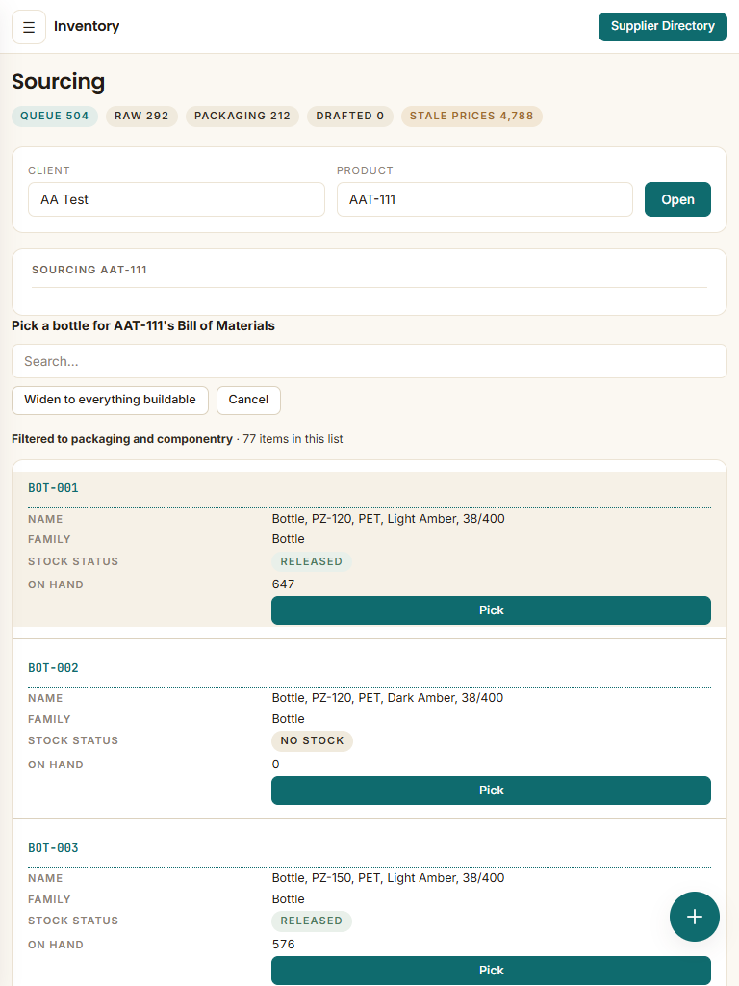Click Widen to everything buildable
The image size is (739, 986).
(110, 400)
